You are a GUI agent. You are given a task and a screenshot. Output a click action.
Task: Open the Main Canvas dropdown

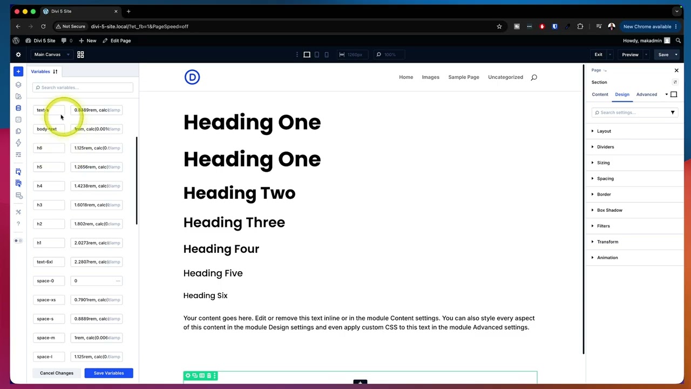pyautogui.click(x=52, y=55)
